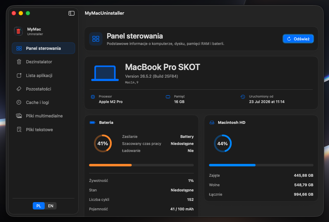The image size is (329, 222).
Task: Click the 16 GB memory value
Action: click(179, 102)
